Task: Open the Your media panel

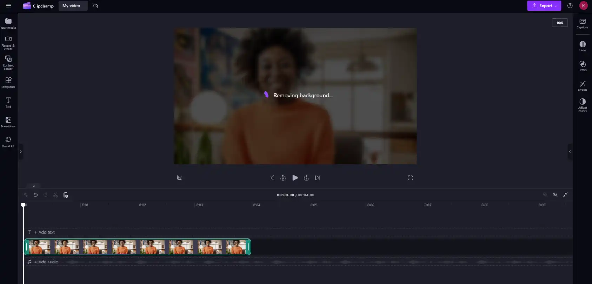Action: [8, 23]
